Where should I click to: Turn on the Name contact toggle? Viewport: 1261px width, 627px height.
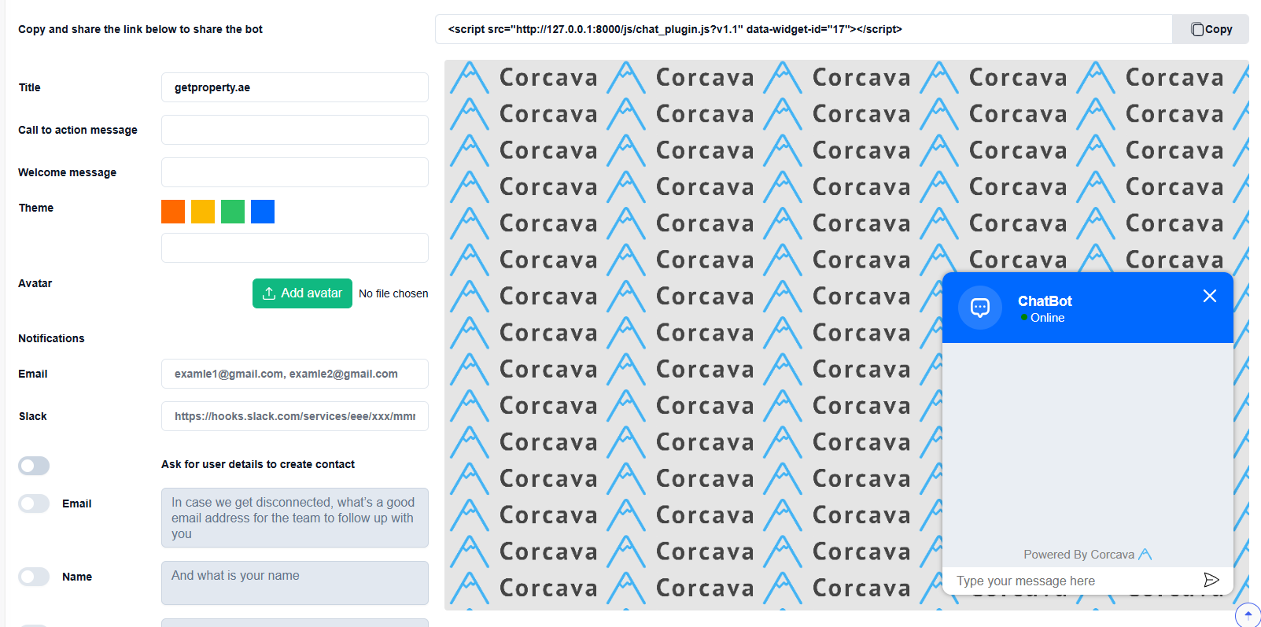click(x=34, y=577)
